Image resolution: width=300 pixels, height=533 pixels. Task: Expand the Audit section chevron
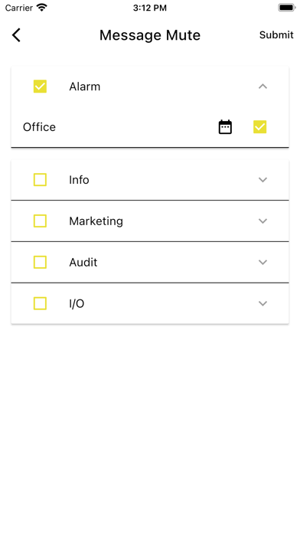[x=262, y=262]
